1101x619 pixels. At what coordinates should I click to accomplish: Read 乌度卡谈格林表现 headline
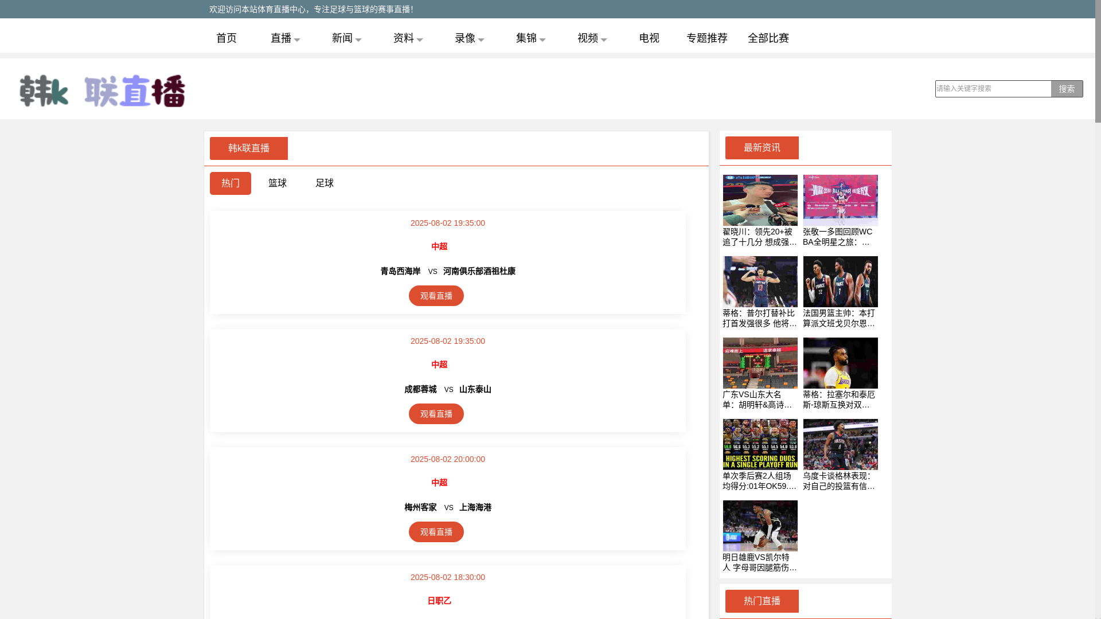[x=840, y=481]
